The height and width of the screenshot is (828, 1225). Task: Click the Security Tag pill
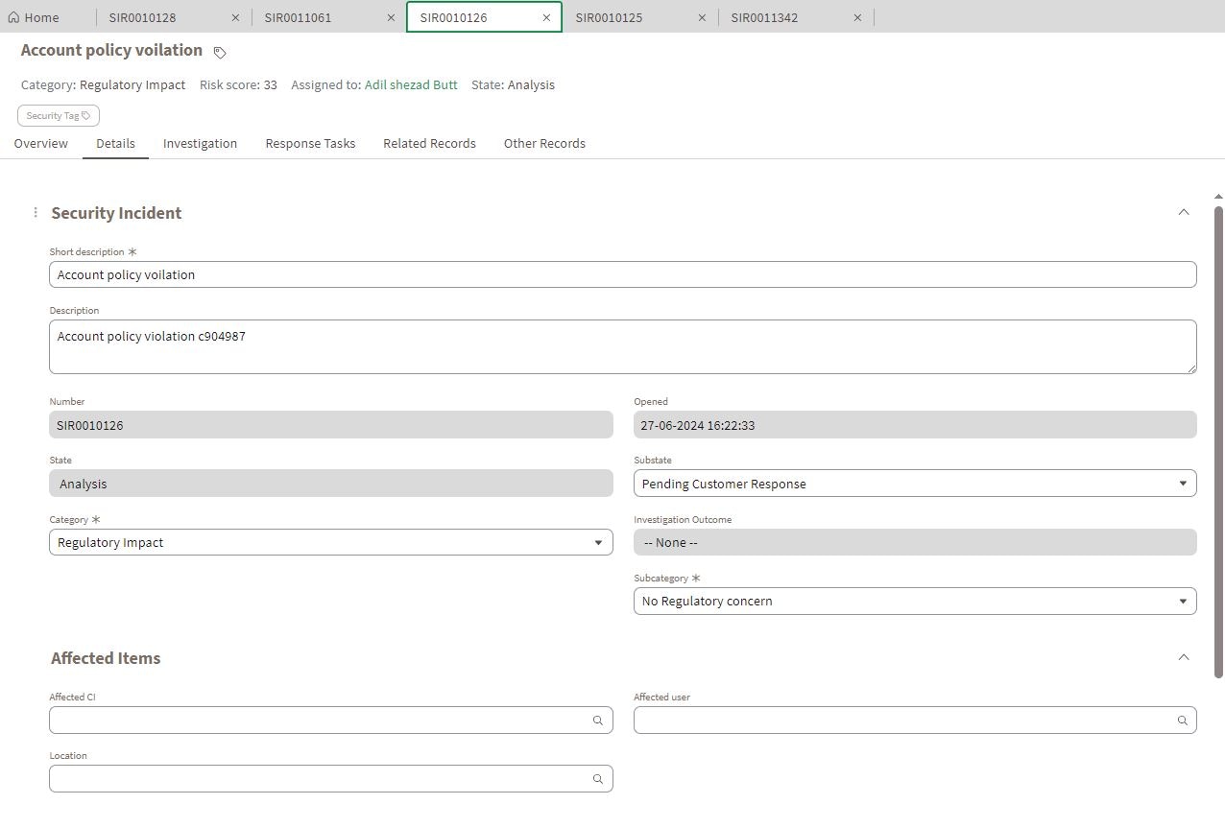click(59, 116)
